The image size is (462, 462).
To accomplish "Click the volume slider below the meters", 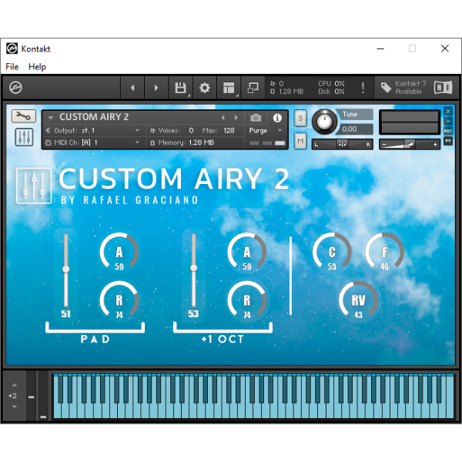I will [410, 145].
